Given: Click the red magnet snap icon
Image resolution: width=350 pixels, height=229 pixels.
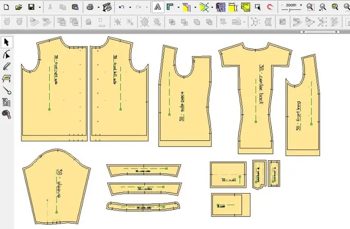Looking at the screenshot, I should pos(270,7).
